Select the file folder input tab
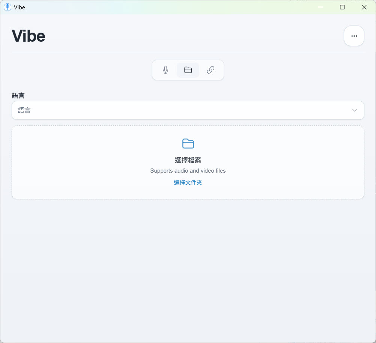Image resolution: width=376 pixels, height=343 pixels. click(188, 70)
